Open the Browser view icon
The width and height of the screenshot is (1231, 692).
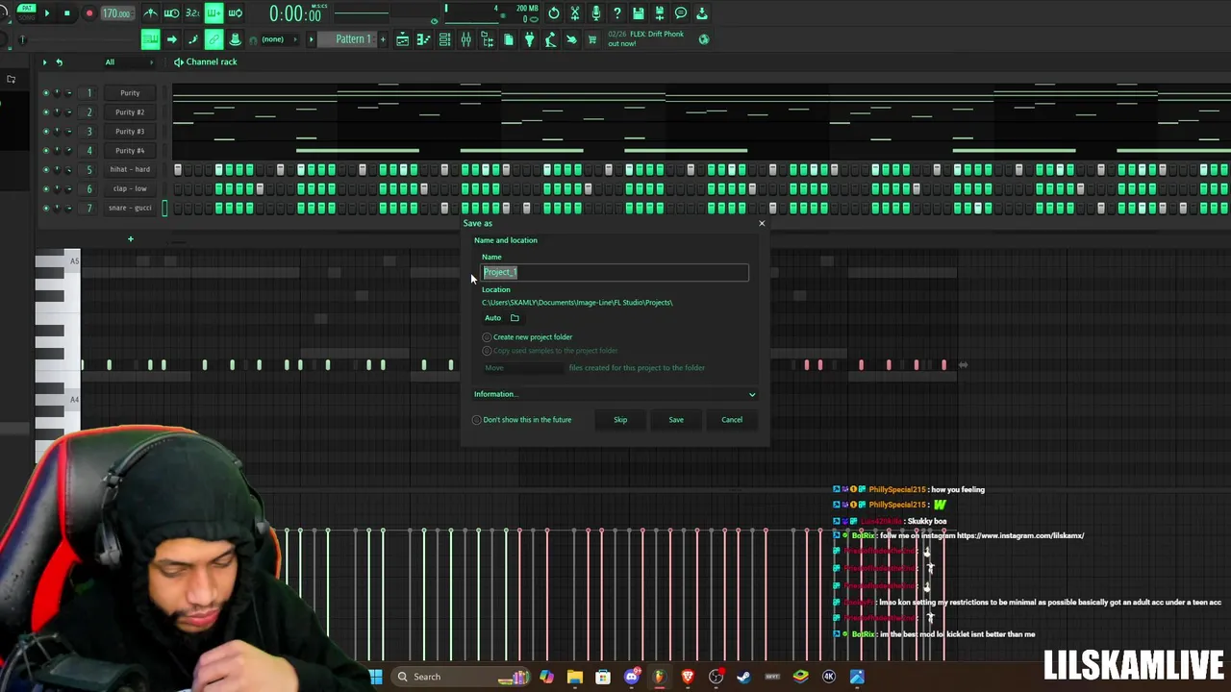coord(487,39)
